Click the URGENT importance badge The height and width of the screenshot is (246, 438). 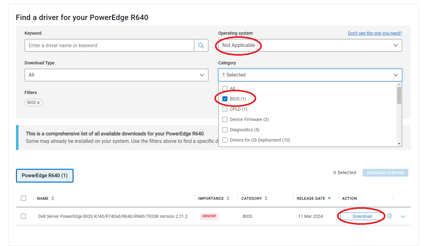tap(209, 216)
